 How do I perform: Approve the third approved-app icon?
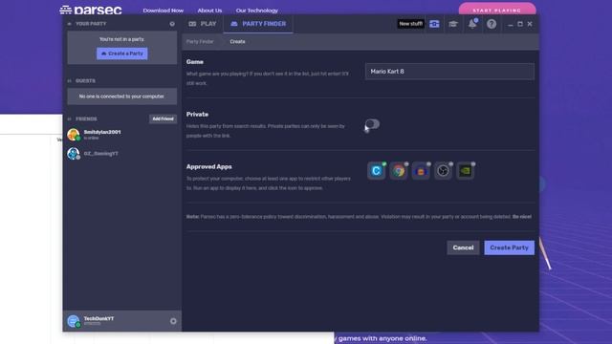(421, 171)
